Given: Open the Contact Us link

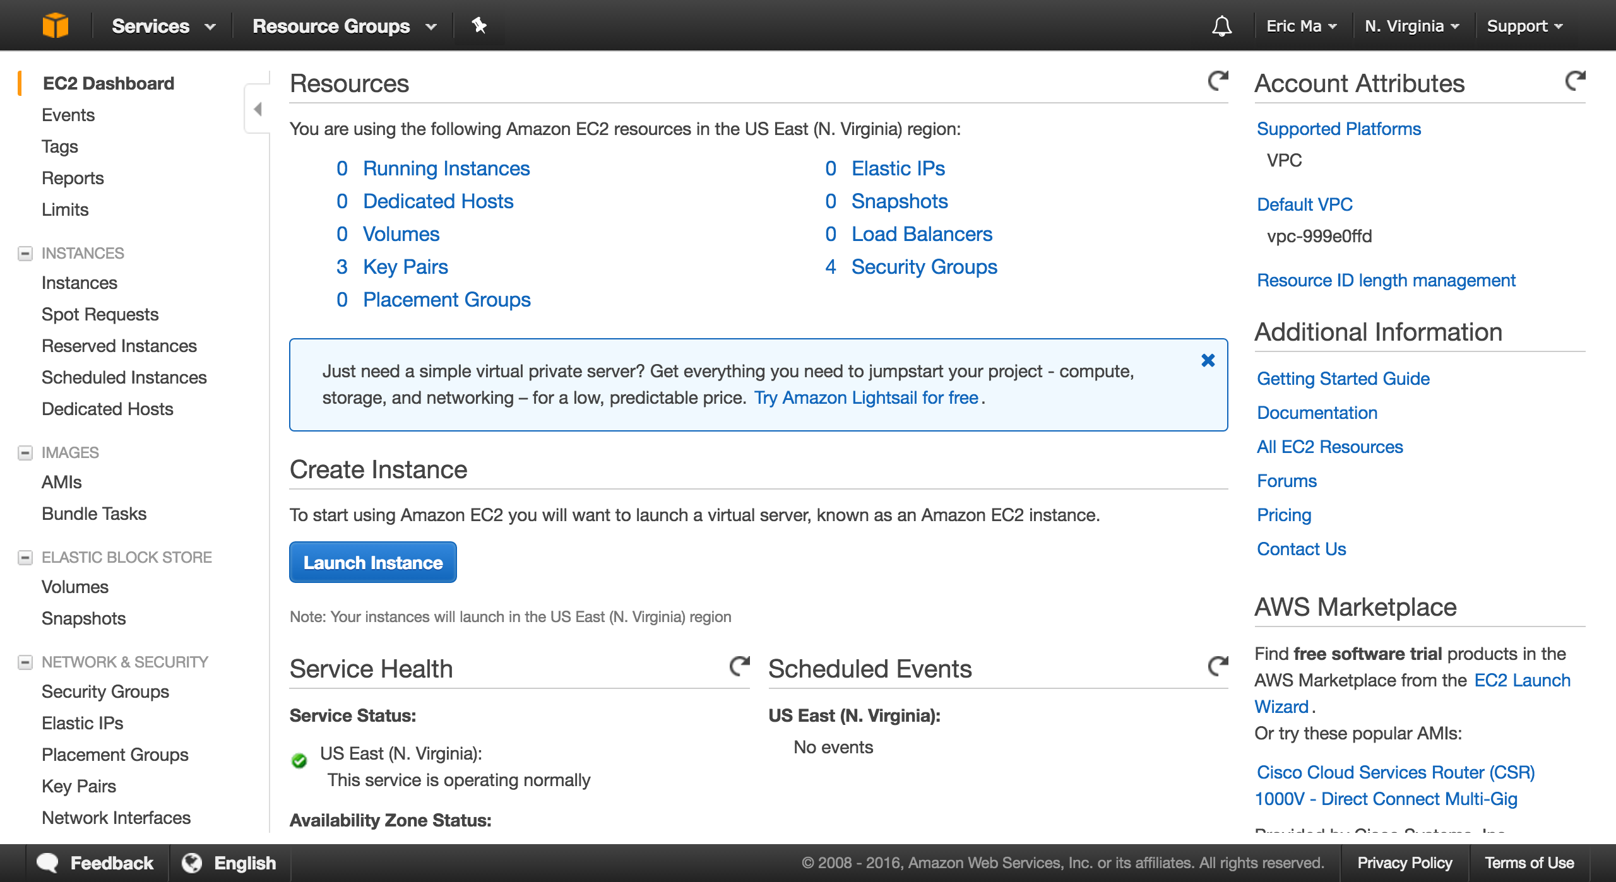Looking at the screenshot, I should 1302,549.
